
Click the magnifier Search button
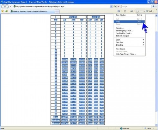tap(153, 6)
